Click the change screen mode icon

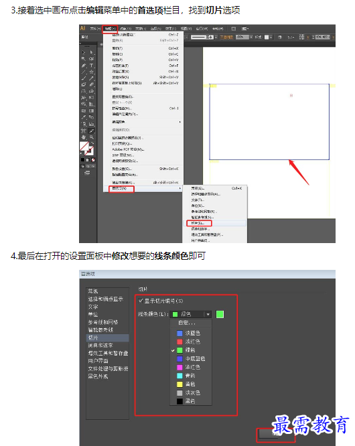[87, 173]
